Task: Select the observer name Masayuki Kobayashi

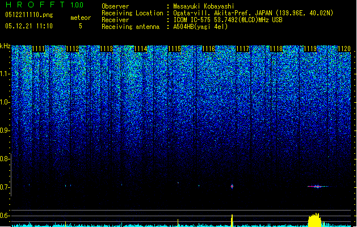Action: (203, 6)
